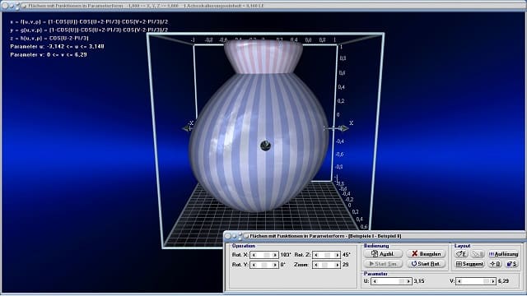
Task: Click the y = g(u,v,p) formula line
Action: pyautogui.click(x=89, y=30)
